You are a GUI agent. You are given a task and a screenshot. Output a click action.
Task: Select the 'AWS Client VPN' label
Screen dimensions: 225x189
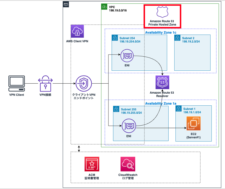click(77, 41)
